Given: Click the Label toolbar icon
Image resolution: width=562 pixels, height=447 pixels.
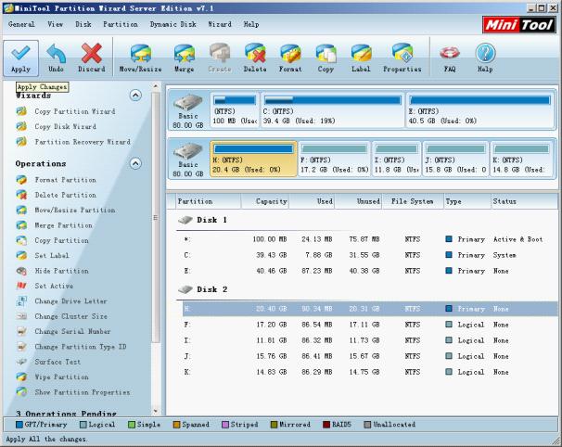Looking at the screenshot, I should click(361, 58).
